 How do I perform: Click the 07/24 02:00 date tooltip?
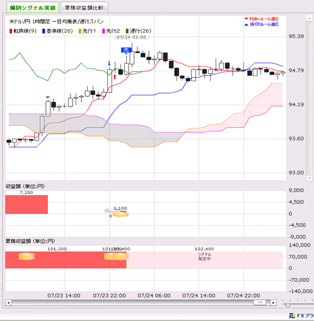[x=131, y=37]
